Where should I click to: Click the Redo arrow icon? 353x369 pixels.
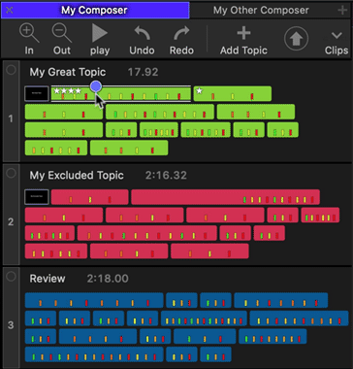click(x=181, y=34)
